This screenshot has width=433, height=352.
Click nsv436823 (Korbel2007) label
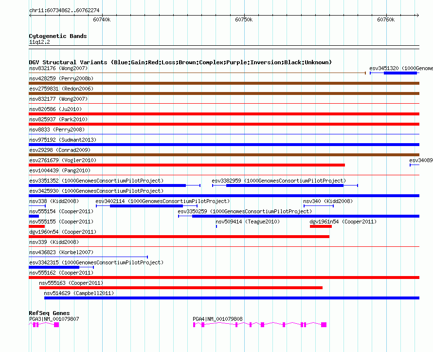61,252
